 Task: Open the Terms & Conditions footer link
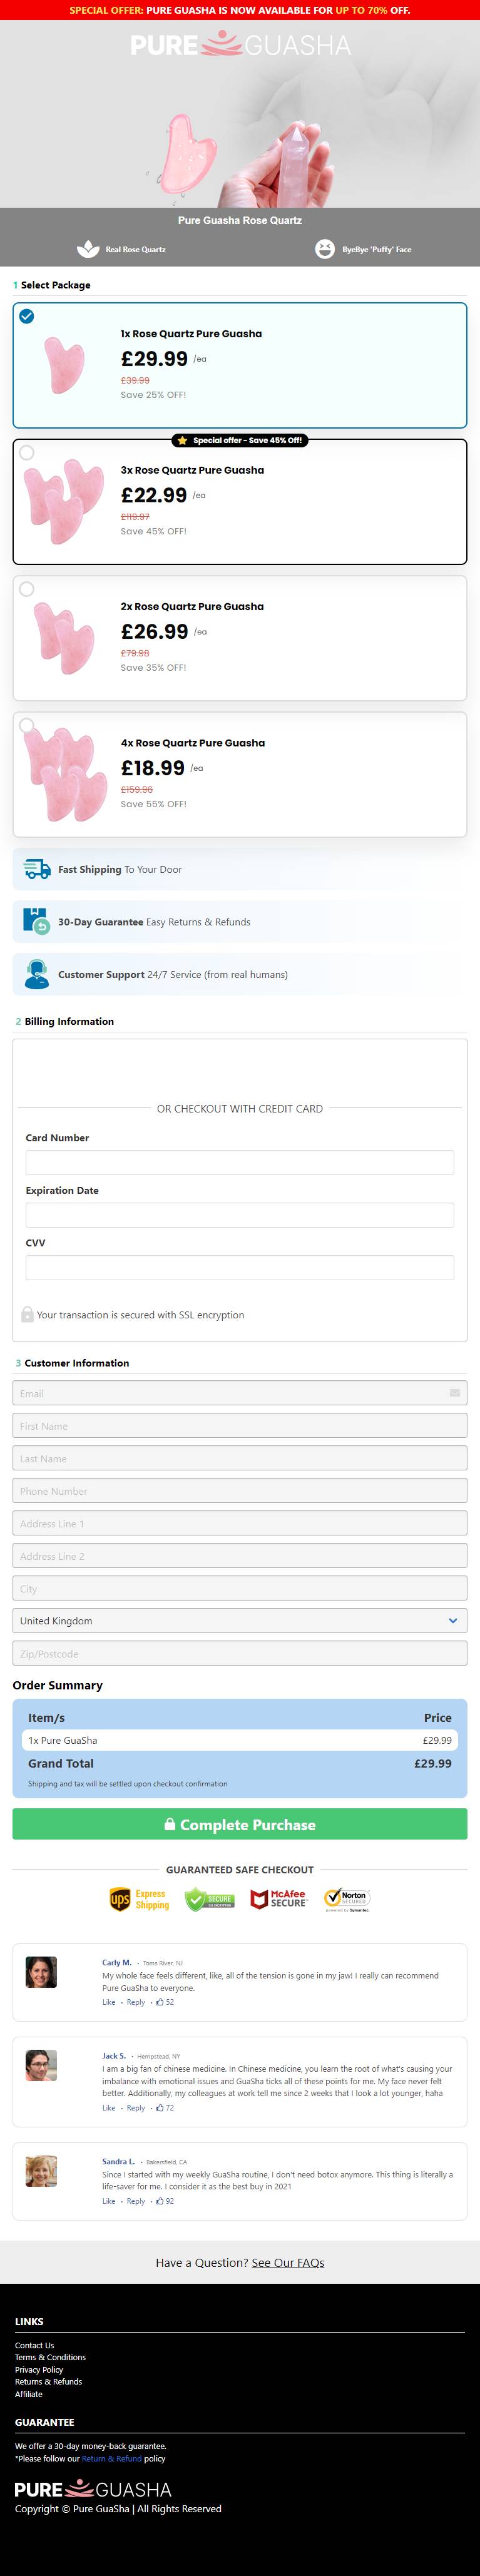coord(50,2357)
